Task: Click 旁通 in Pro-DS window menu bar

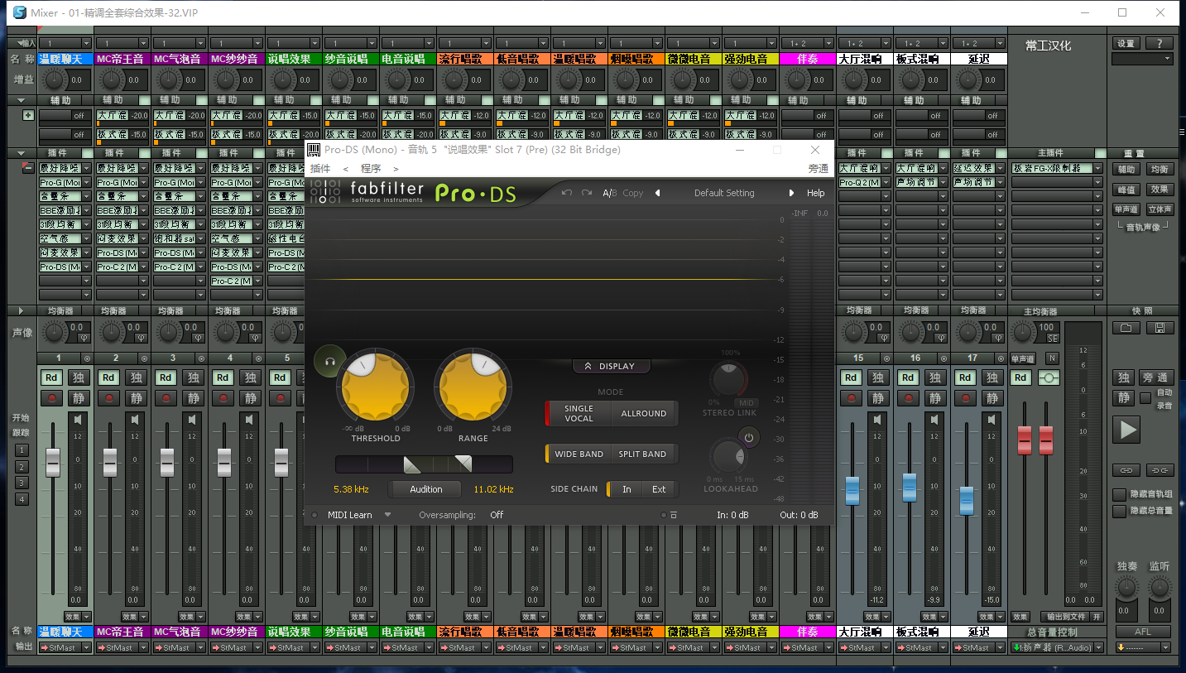Action: [x=818, y=168]
